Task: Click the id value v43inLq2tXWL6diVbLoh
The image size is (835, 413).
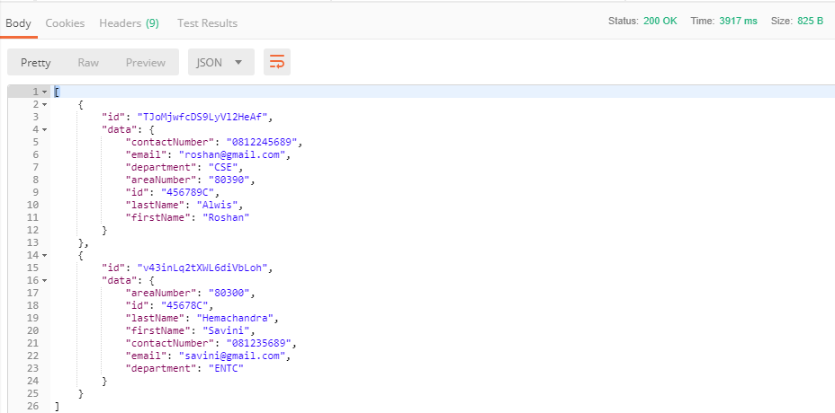Action: [202, 268]
